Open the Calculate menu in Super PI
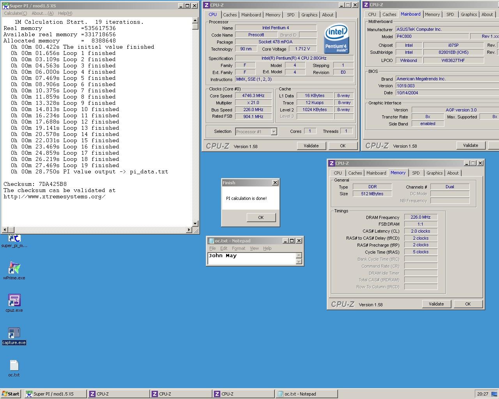499x399 pixels. (16, 13)
